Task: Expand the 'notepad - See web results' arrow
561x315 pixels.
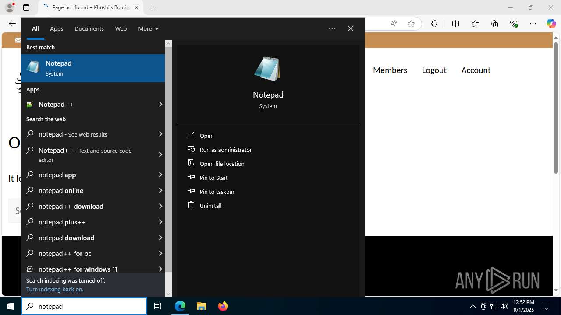Action: [x=160, y=134]
